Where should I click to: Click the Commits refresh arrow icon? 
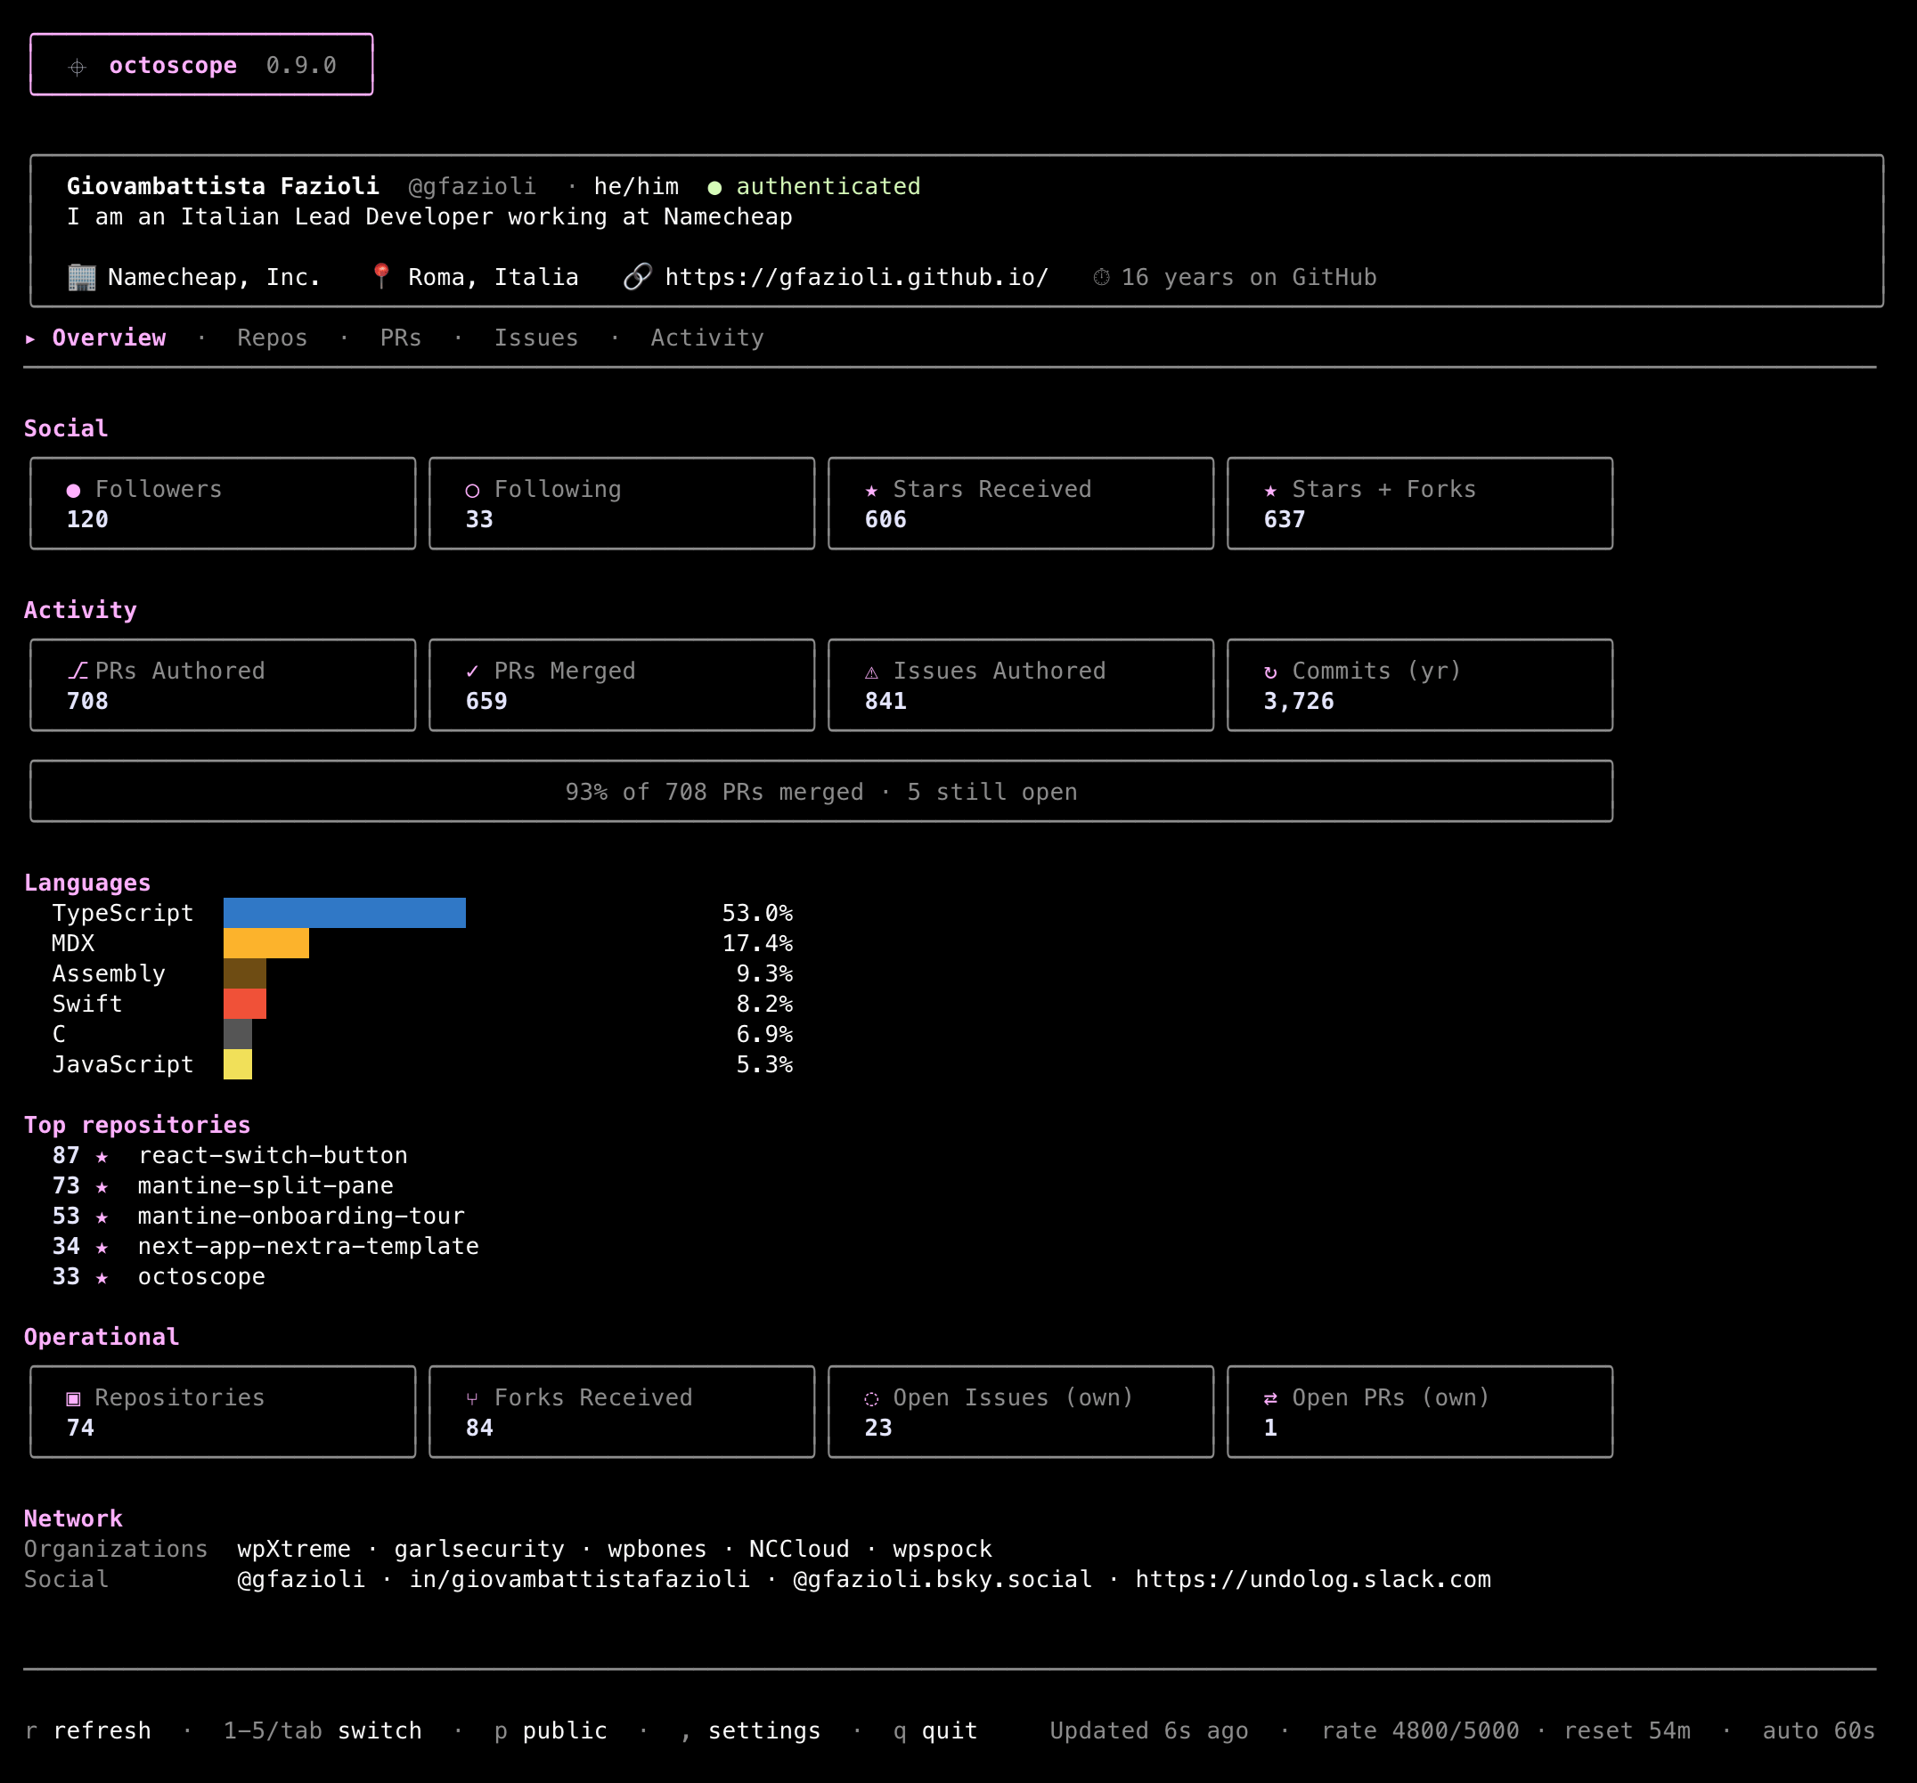pyautogui.click(x=1271, y=672)
